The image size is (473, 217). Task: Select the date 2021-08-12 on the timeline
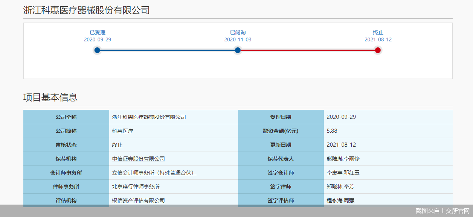(378, 39)
